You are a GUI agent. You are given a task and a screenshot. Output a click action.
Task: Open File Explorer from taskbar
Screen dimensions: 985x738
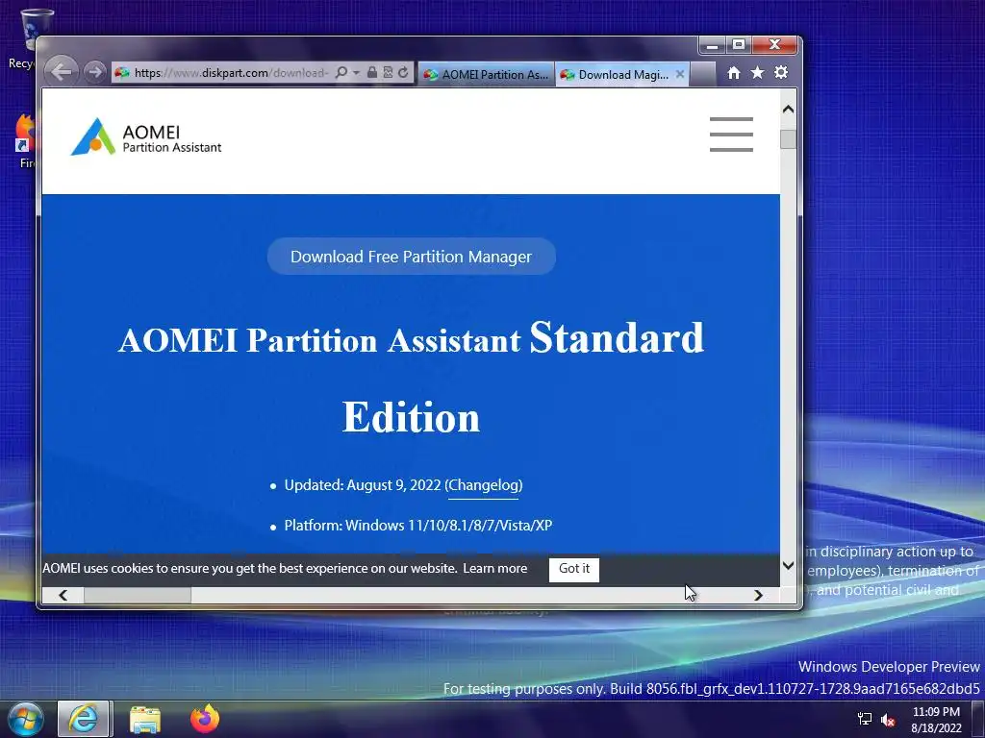145,720
